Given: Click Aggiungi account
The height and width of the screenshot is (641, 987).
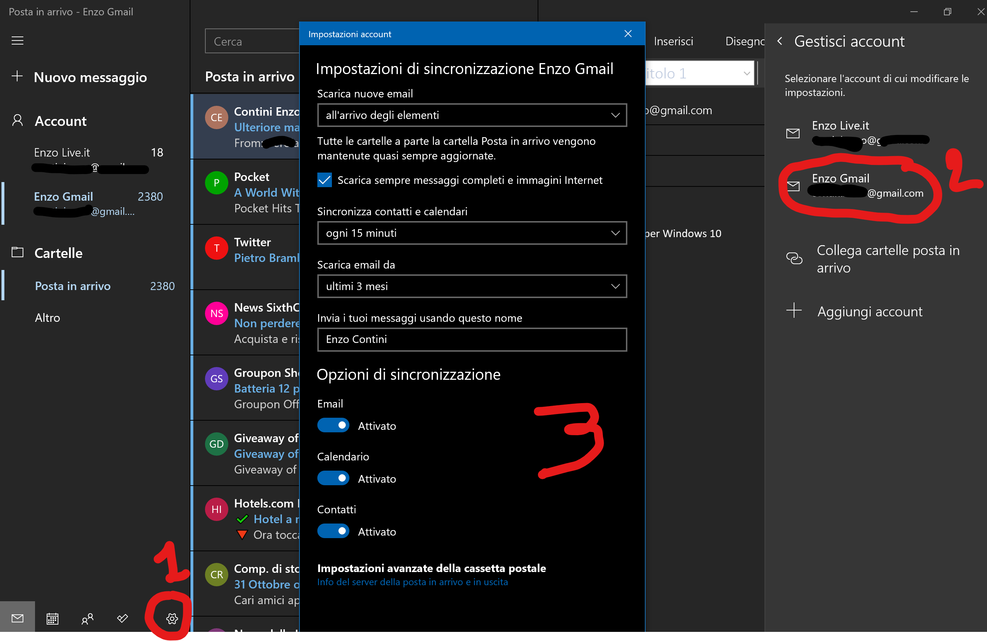Looking at the screenshot, I should (869, 311).
